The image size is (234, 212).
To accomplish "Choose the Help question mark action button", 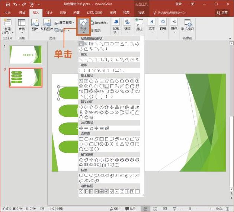I will click(x=132, y=192).
